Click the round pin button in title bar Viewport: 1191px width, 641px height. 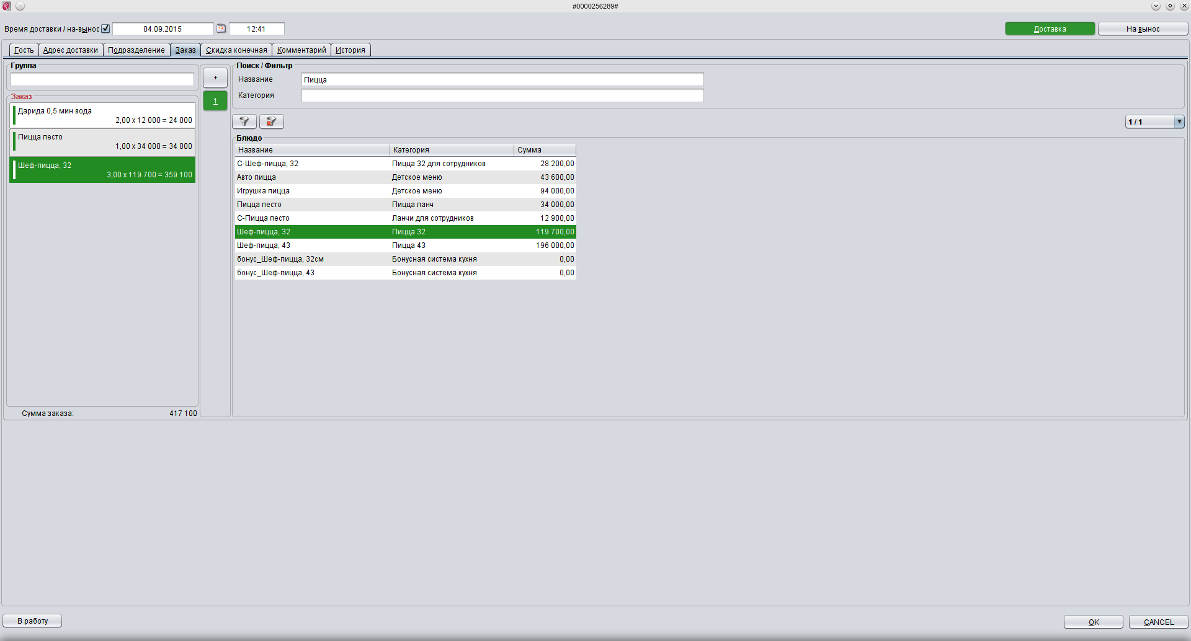tap(20, 6)
